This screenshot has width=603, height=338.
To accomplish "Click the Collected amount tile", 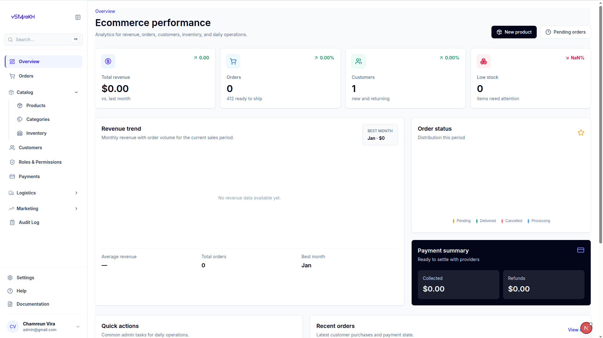I will tap(458, 285).
